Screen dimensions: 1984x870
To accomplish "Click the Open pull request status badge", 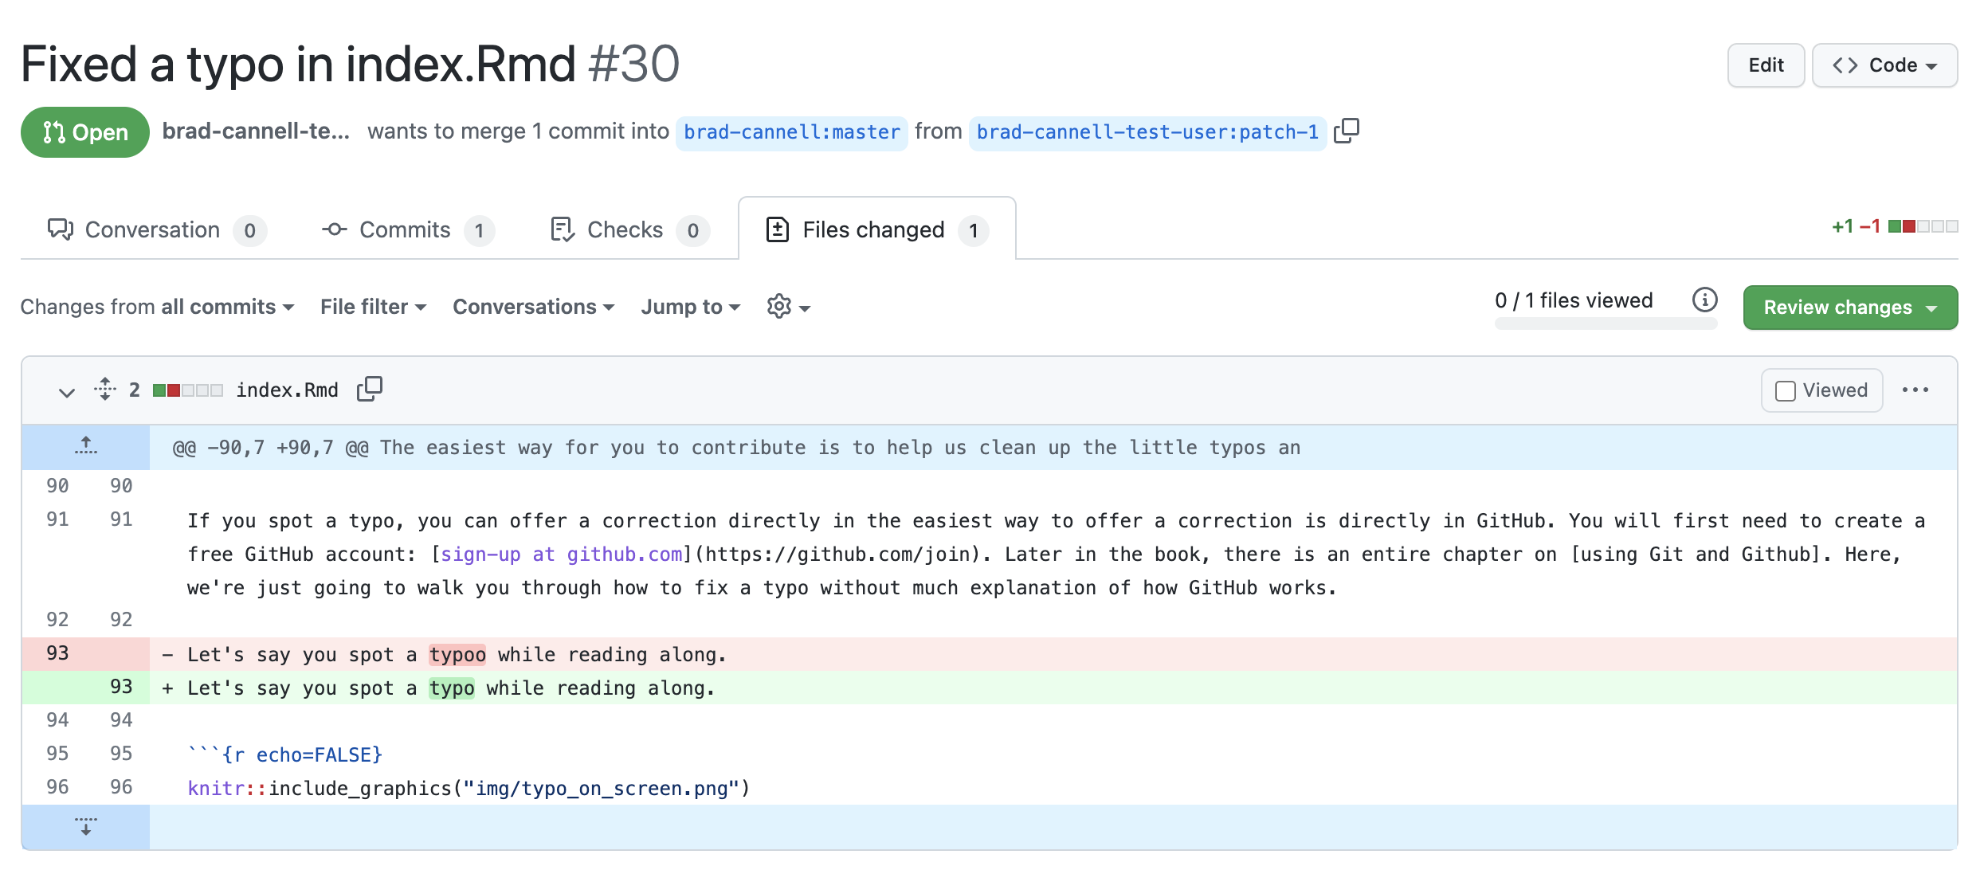I will (85, 132).
